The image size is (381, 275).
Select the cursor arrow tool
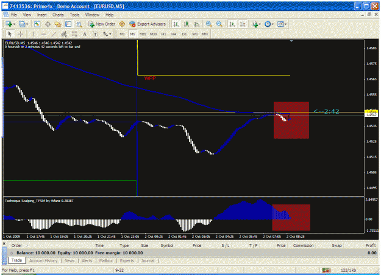point(10,34)
